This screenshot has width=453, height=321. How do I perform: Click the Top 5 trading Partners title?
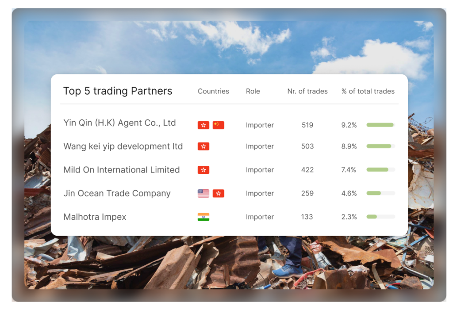[x=118, y=91]
